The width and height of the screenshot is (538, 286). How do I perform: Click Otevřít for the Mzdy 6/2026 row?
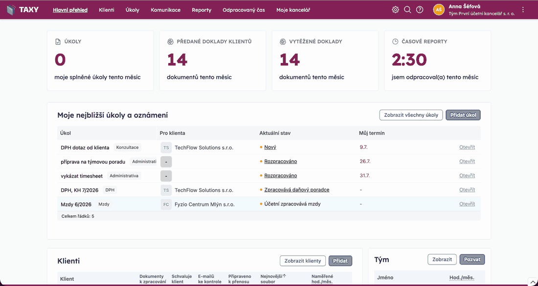click(x=467, y=204)
